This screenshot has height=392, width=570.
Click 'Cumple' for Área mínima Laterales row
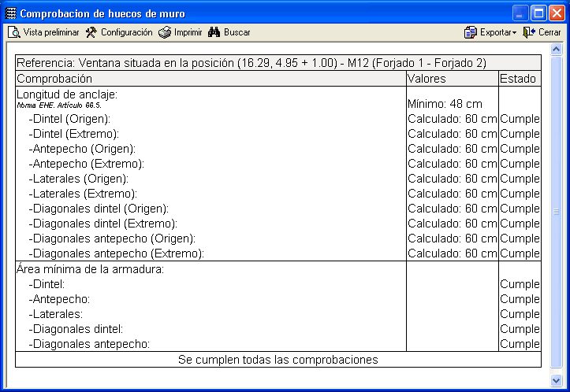click(x=520, y=314)
